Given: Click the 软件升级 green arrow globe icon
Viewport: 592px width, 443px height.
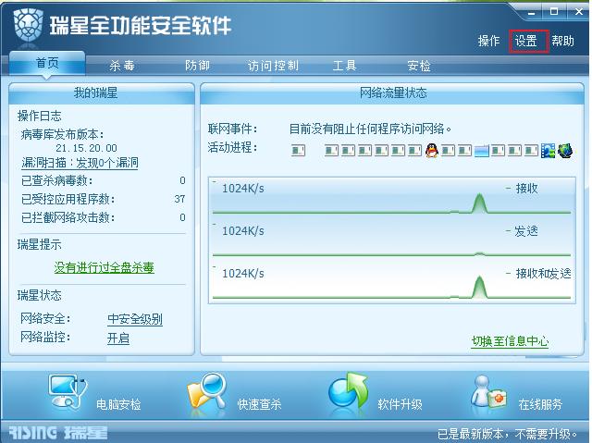Looking at the screenshot, I should [x=348, y=391].
